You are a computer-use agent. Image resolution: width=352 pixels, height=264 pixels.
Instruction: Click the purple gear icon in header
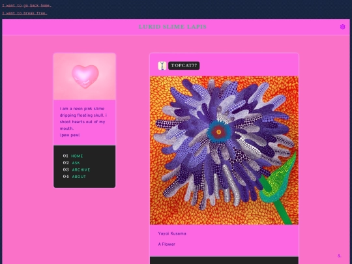[342, 27]
